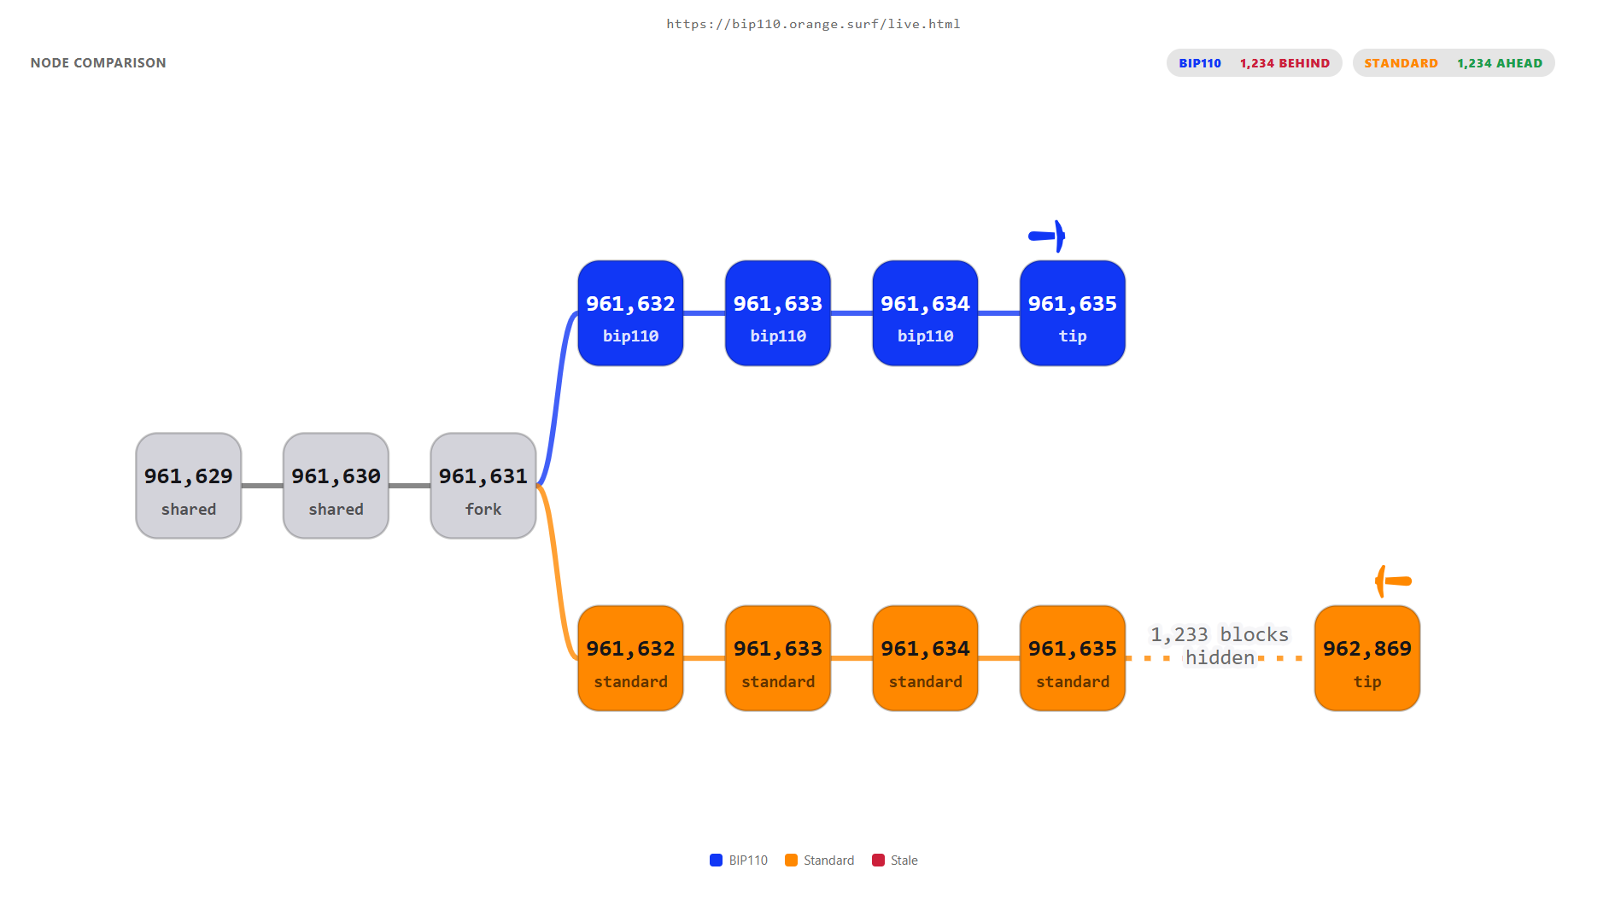The height and width of the screenshot is (916, 1615).
Task: Open the bip110.orange.surf live URL
Action: click(x=813, y=24)
